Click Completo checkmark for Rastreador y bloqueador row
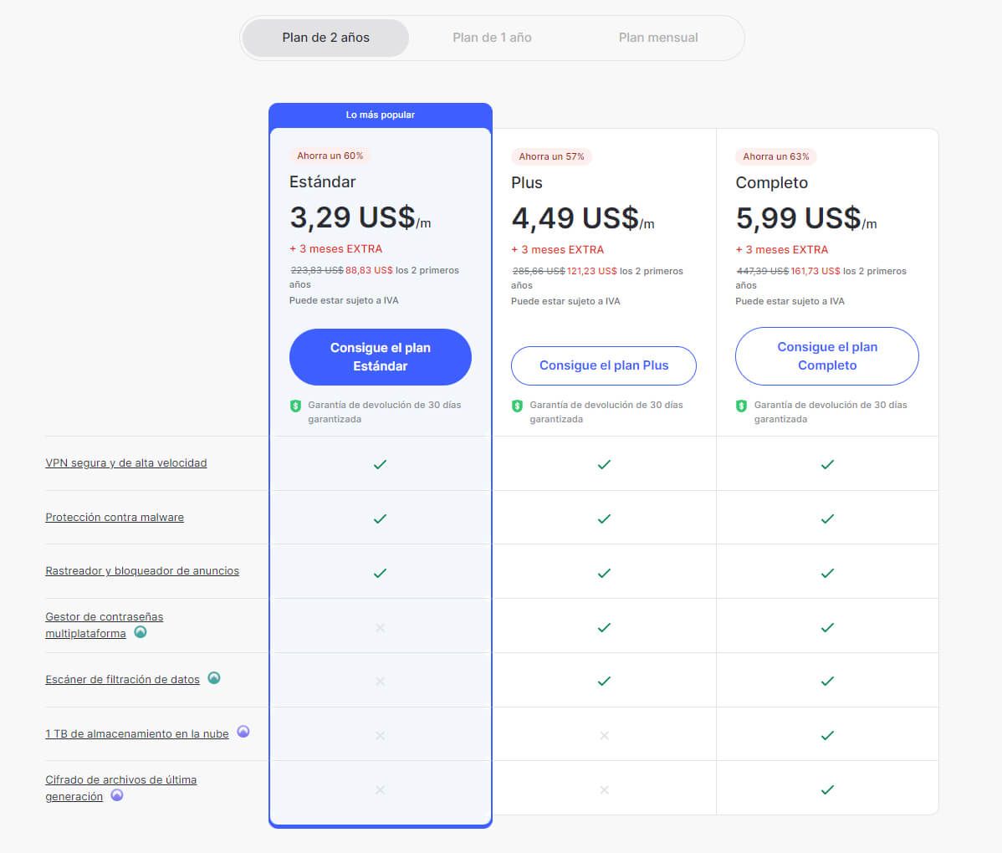Image resolution: width=1002 pixels, height=853 pixels. (827, 573)
